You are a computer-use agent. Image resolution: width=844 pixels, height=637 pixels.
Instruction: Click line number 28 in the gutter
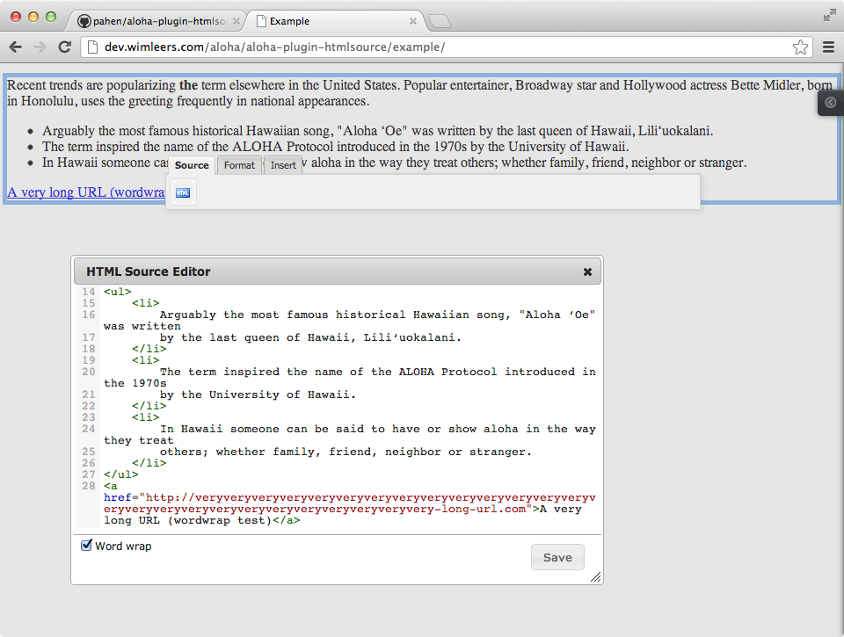[x=88, y=486]
